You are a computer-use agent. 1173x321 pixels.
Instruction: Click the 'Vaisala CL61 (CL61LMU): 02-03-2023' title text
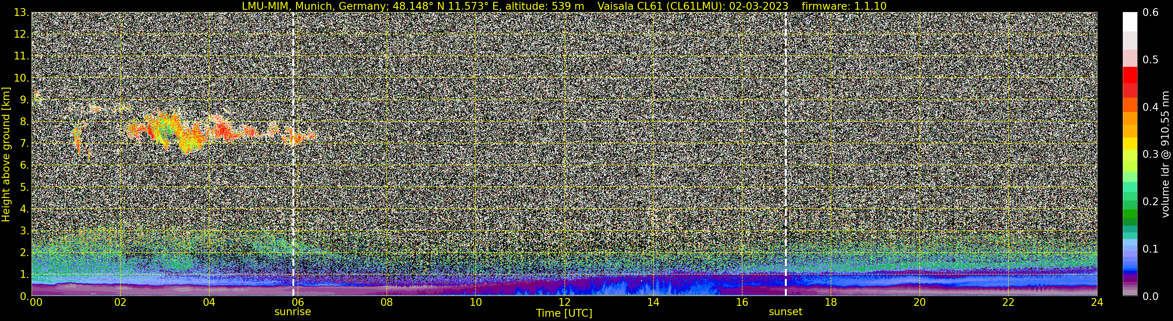(x=693, y=6)
